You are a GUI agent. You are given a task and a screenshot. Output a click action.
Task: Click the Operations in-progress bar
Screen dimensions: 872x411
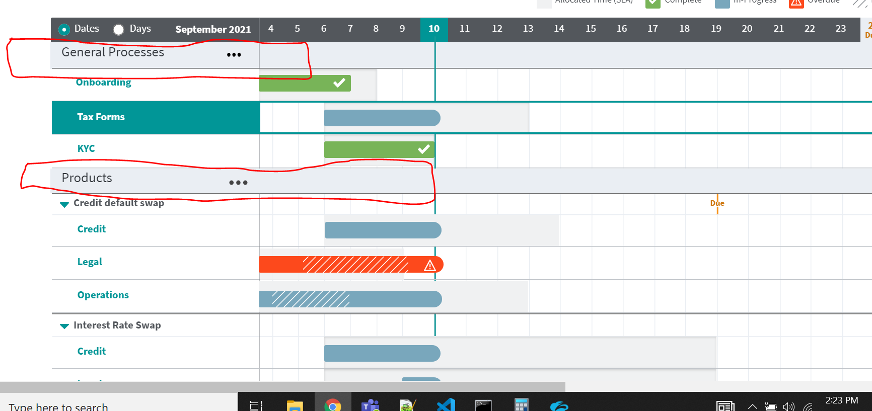[350, 299]
